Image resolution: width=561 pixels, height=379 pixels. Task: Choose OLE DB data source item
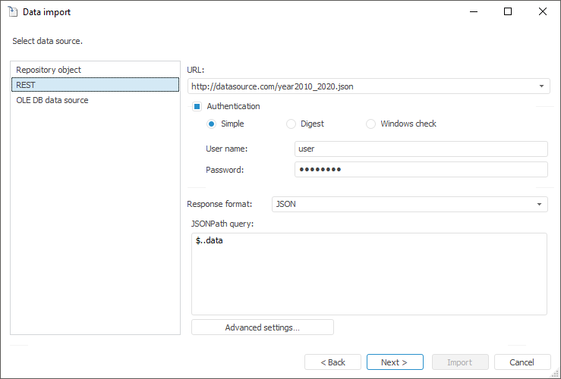click(x=52, y=100)
